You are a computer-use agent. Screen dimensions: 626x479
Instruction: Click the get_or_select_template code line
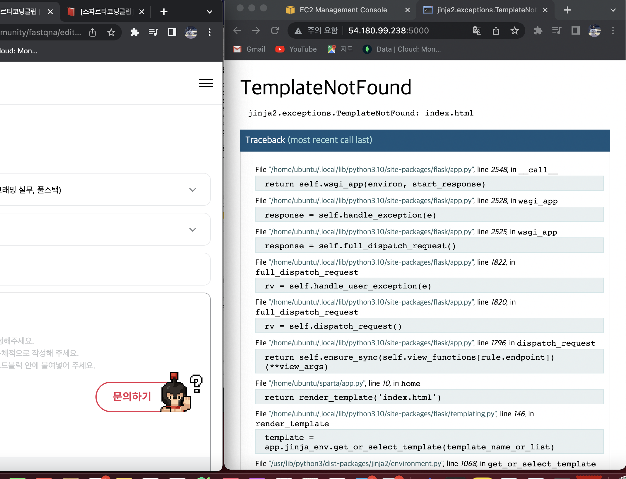(429, 442)
